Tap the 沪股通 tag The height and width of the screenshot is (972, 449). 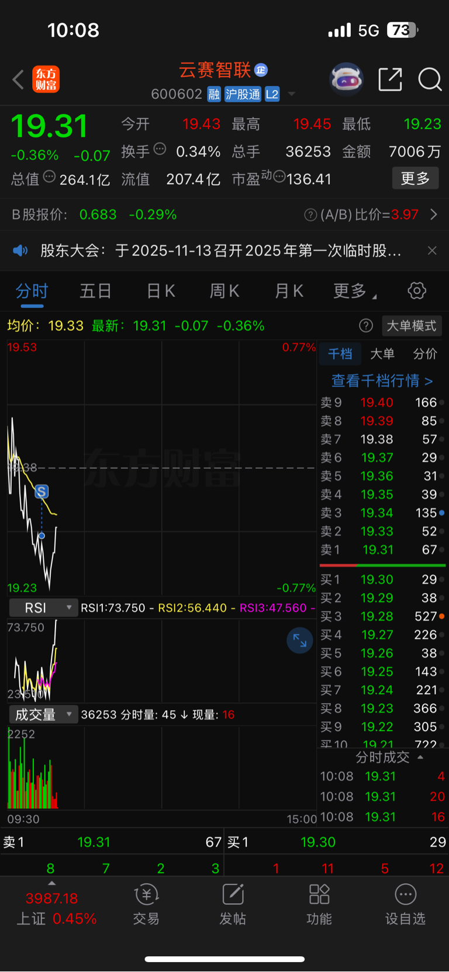pyautogui.click(x=243, y=94)
